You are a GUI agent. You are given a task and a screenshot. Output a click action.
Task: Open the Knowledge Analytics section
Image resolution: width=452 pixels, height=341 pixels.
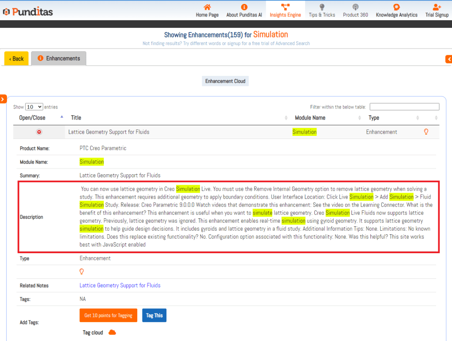tap(396, 11)
